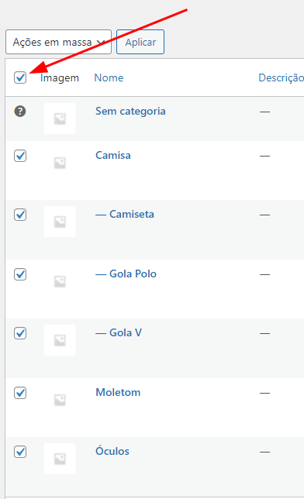Open the Sem categoria link
The width and height of the screenshot is (304, 499).
(x=130, y=111)
